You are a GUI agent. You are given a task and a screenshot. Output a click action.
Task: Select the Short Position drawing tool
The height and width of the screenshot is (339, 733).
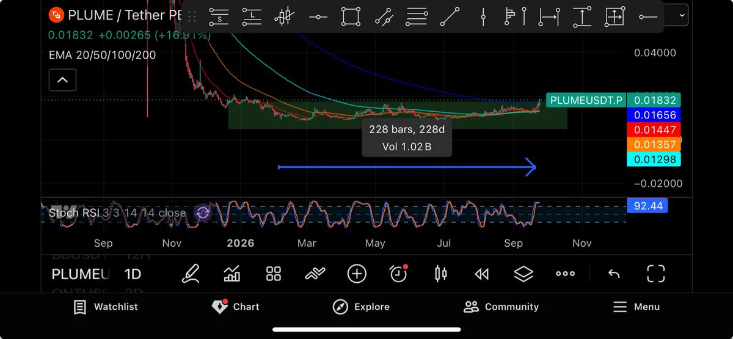pos(219,17)
